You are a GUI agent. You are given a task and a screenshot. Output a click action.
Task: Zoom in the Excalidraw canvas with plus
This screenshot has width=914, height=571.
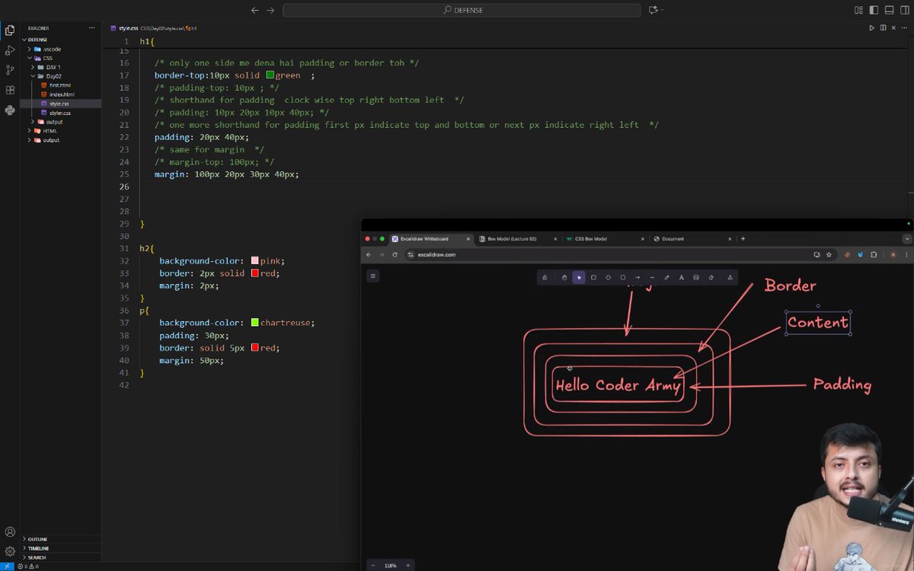coord(408,566)
